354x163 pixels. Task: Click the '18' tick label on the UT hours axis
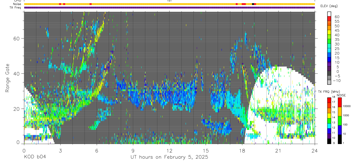[x=242, y=150]
